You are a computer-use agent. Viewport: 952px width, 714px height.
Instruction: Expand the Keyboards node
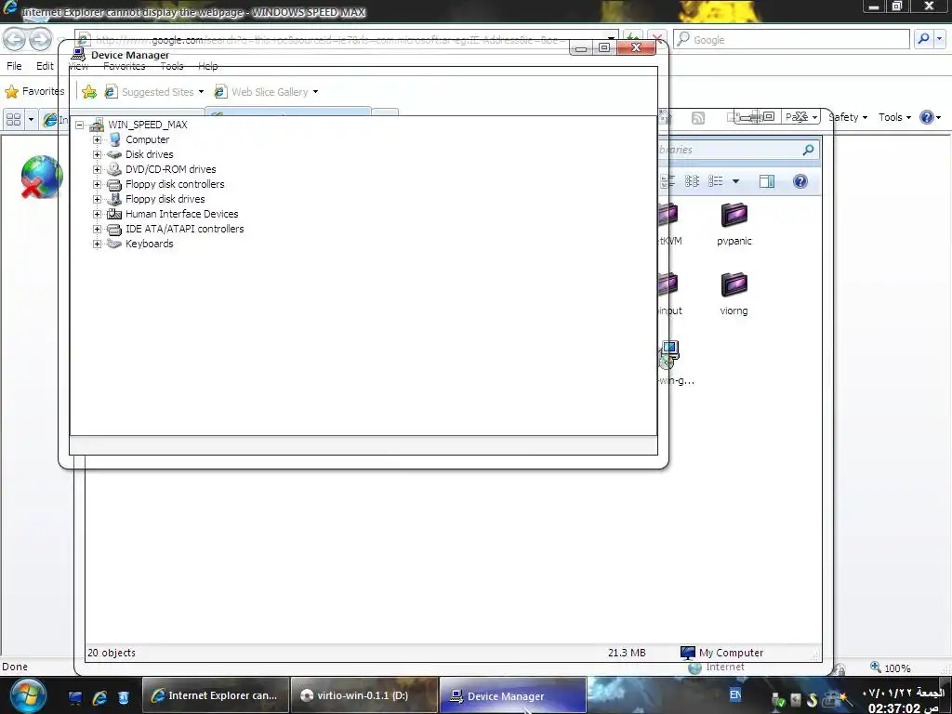(97, 245)
